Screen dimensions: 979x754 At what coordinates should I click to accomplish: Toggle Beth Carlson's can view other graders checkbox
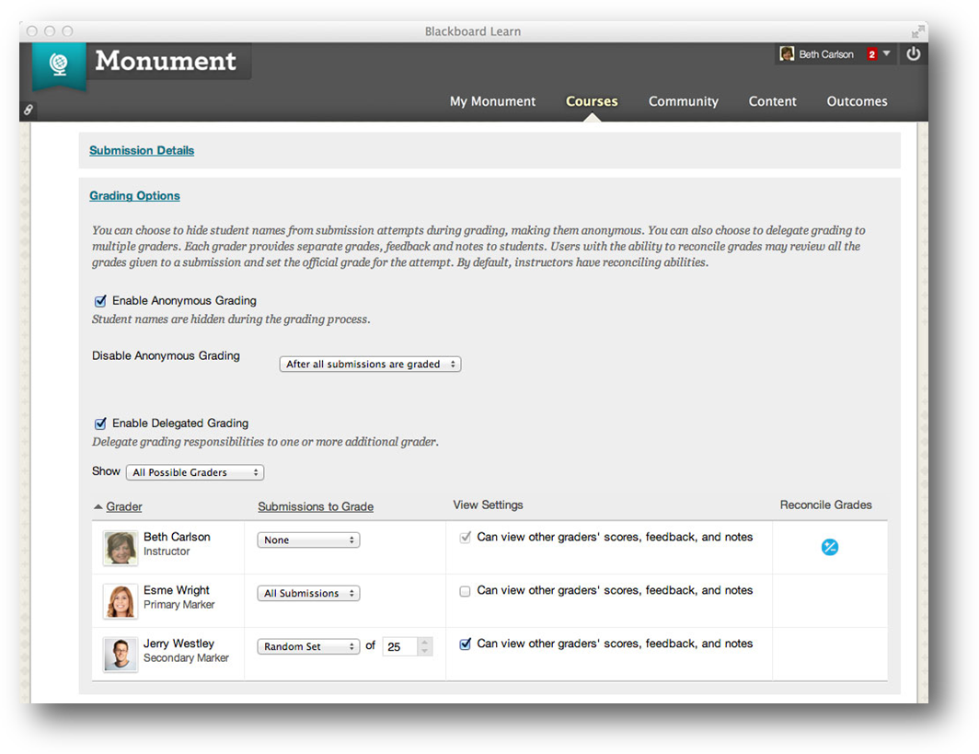pos(466,538)
